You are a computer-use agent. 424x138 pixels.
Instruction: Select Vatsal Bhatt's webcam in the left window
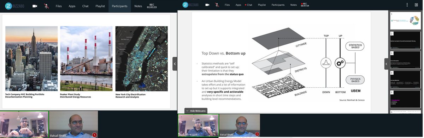click(73, 124)
